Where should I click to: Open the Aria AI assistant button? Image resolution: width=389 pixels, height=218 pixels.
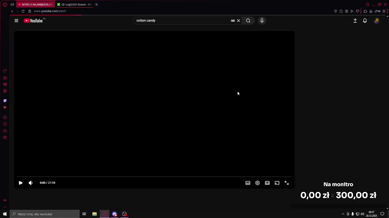[x=377, y=11]
